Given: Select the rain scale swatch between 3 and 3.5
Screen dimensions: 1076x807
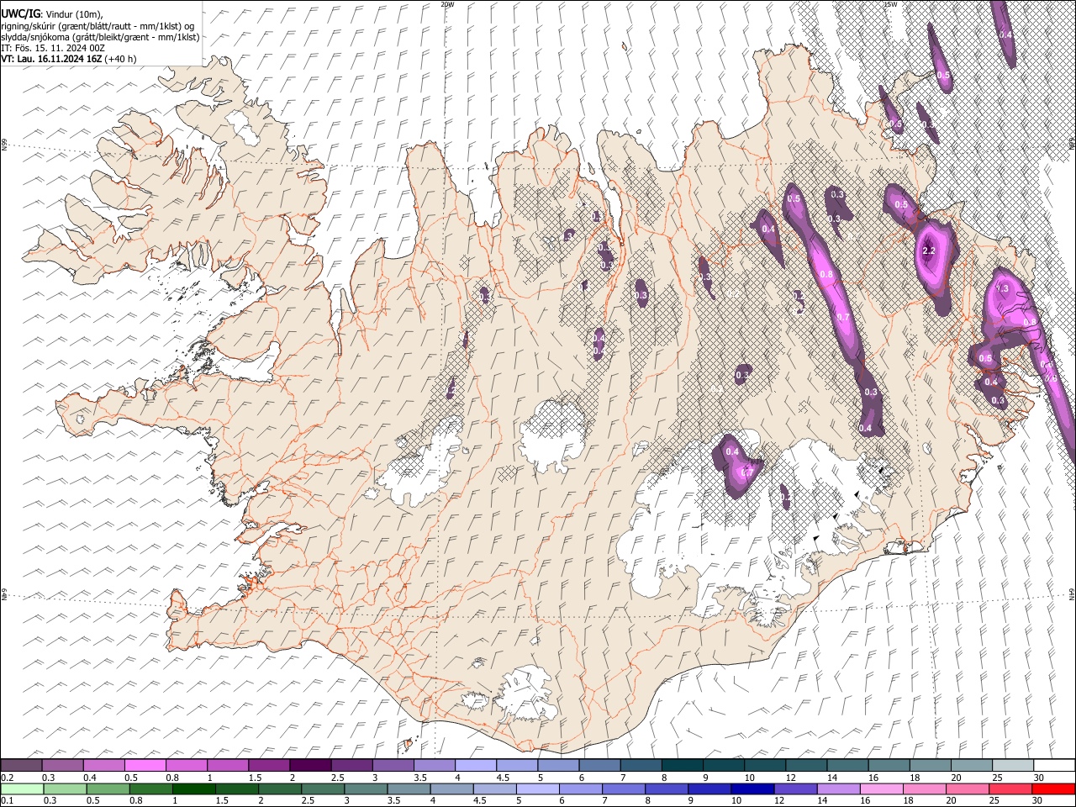Looking at the screenshot, I should [x=366, y=789].
